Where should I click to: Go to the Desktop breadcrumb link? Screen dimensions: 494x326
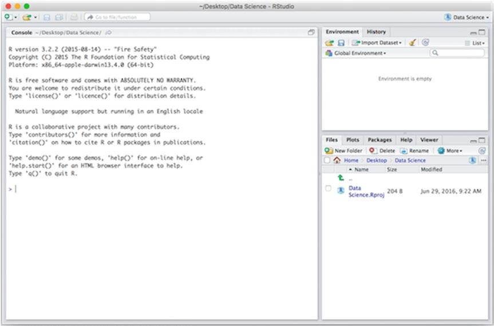pyautogui.click(x=377, y=161)
